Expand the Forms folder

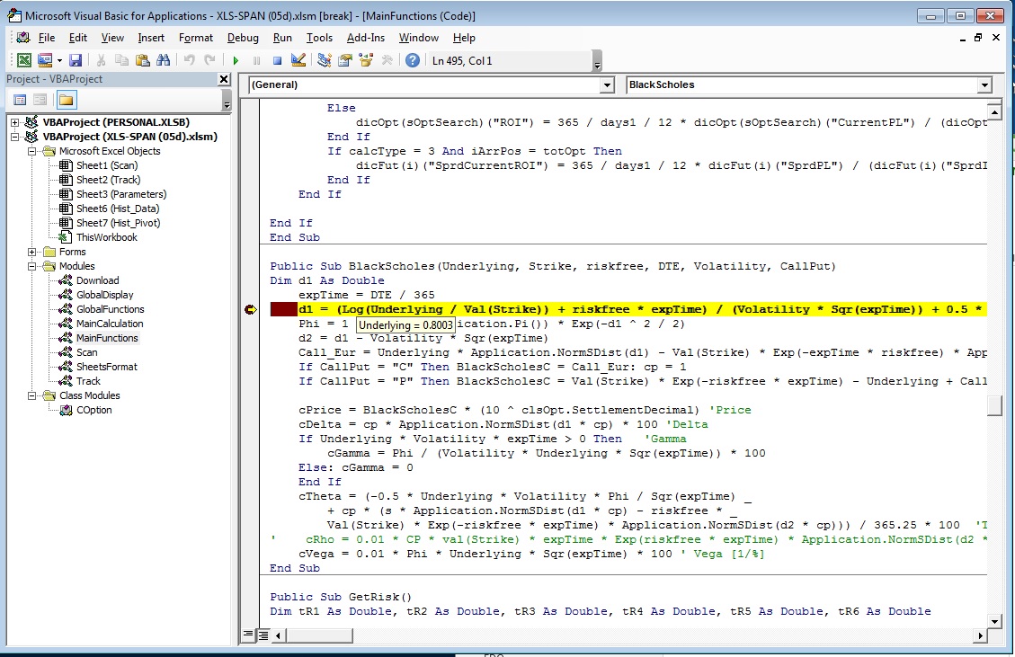(x=31, y=252)
